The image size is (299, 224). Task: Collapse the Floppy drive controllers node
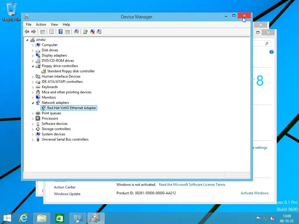(x=33, y=66)
